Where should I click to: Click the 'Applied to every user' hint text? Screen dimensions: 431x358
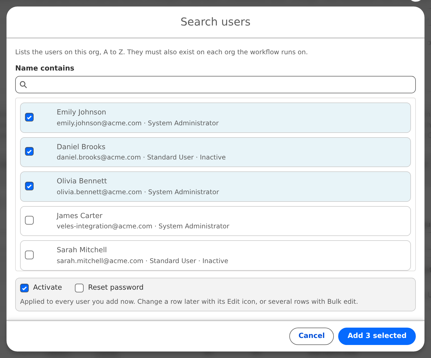189,302
